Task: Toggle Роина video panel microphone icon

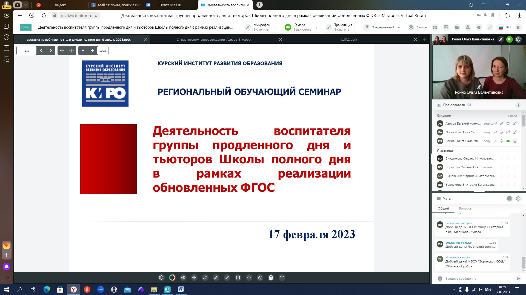Action: (x=501, y=39)
